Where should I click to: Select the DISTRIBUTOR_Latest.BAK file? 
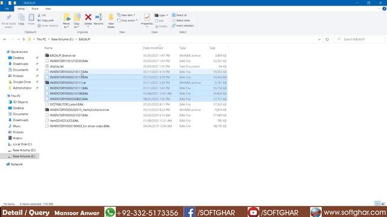(x=135, y=104)
